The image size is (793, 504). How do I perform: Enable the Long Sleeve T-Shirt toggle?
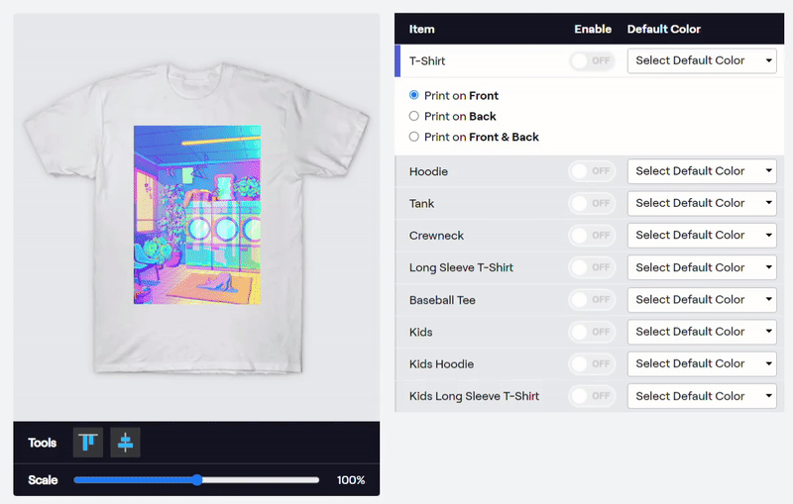pos(592,267)
